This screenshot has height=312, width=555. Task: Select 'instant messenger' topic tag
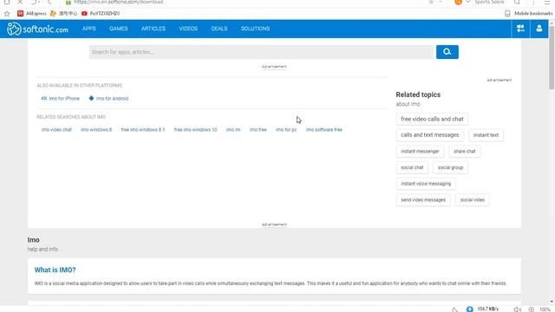420,152
